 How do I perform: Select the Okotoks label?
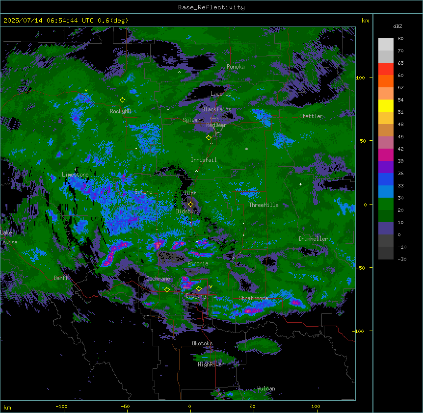202,343
